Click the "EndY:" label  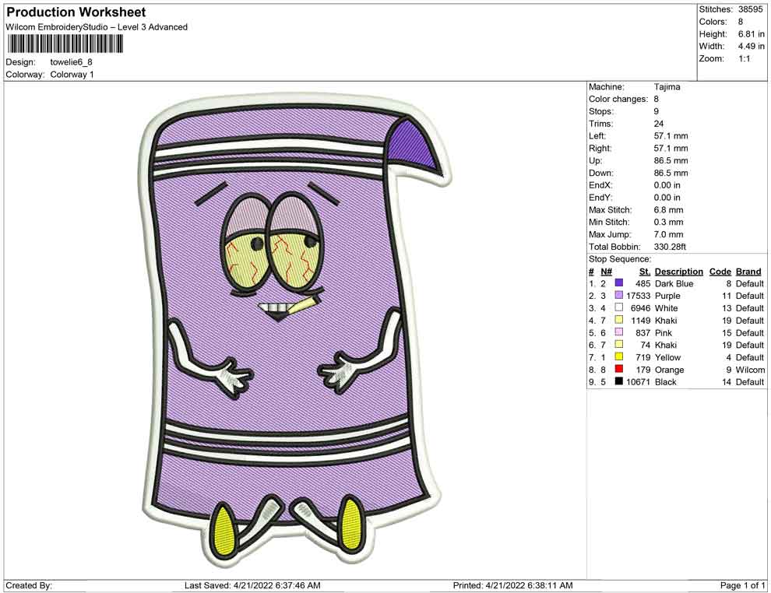[x=600, y=198]
